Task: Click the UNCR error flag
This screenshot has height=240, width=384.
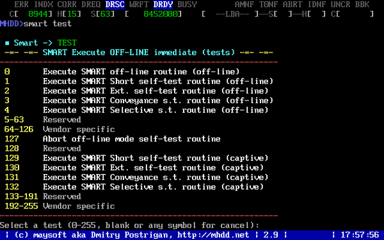Action: [x=340, y=4]
